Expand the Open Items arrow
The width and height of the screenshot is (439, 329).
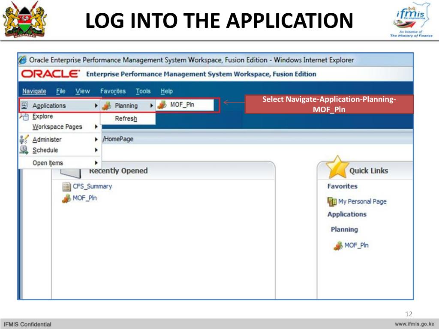96,163
